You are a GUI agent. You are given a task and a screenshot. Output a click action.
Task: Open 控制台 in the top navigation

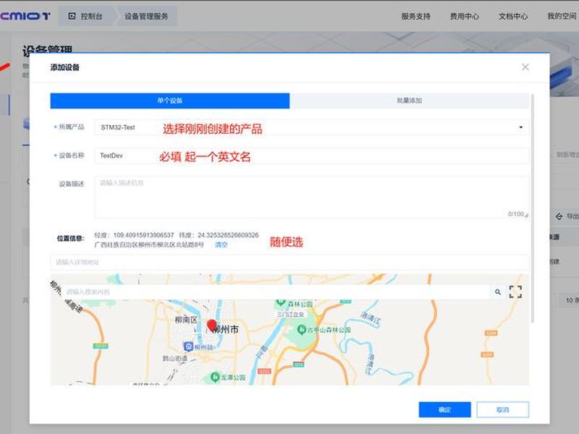point(85,16)
